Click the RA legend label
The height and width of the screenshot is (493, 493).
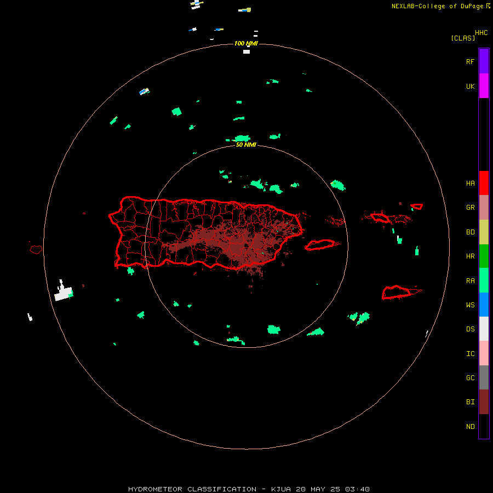[x=470, y=281]
